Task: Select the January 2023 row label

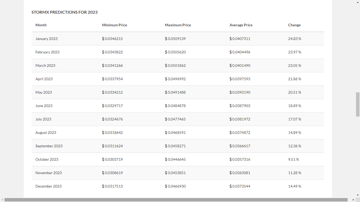Action: [x=46, y=39]
